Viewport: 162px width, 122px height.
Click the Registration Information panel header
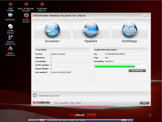coord(120,50)
